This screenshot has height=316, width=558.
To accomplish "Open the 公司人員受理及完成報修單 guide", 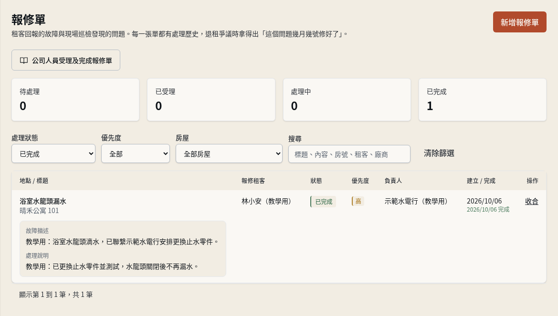I will (66, 60).
